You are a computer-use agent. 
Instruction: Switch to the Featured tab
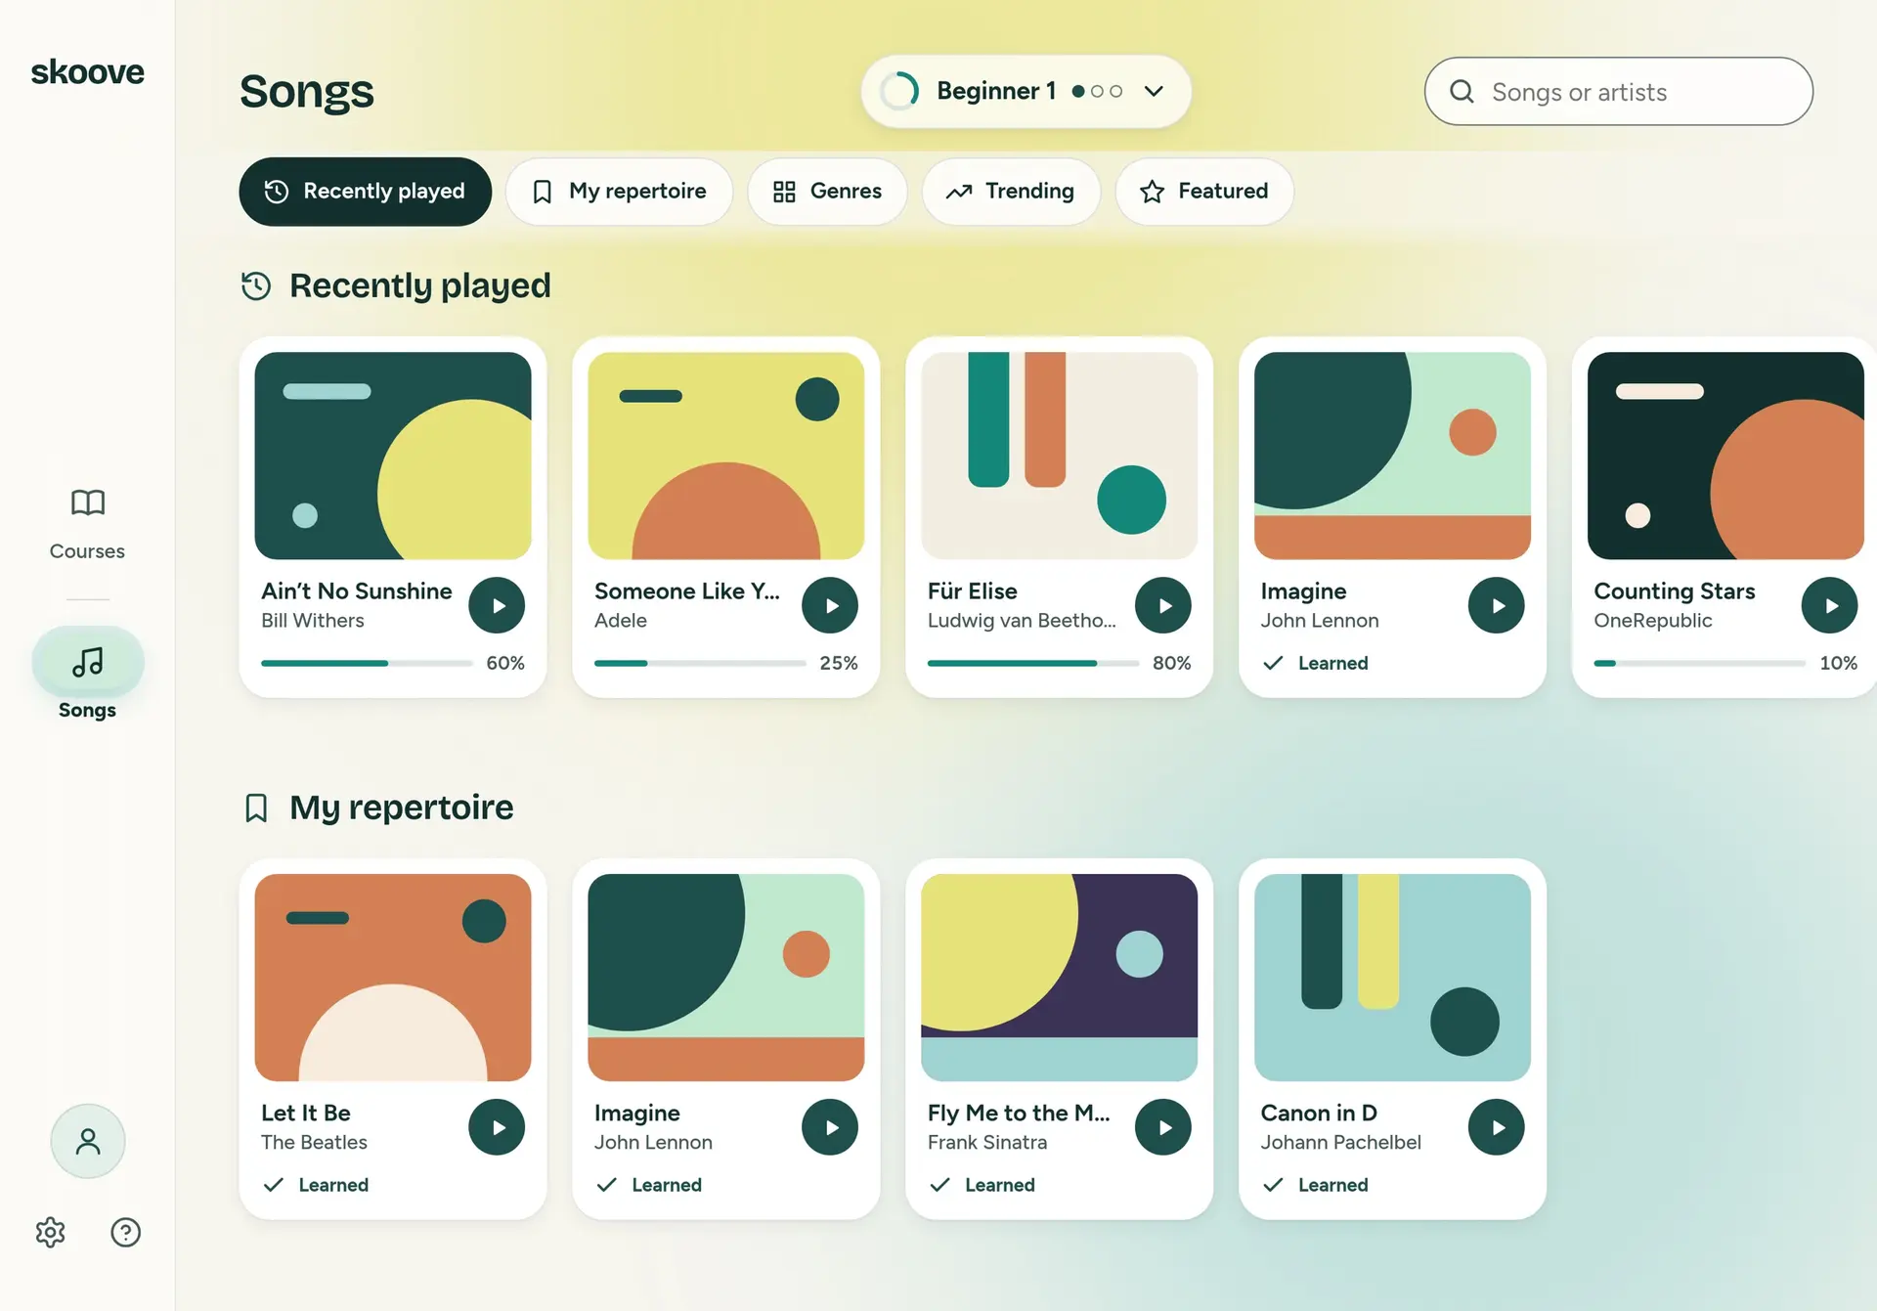point(1204,192)
